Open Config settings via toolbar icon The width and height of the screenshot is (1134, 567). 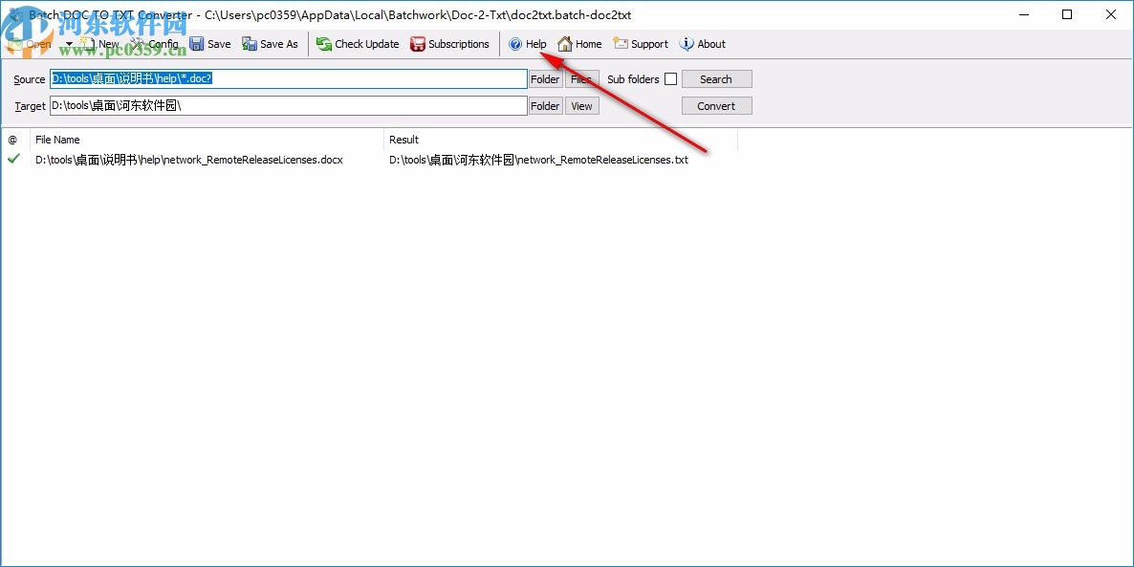coord(153,43)
